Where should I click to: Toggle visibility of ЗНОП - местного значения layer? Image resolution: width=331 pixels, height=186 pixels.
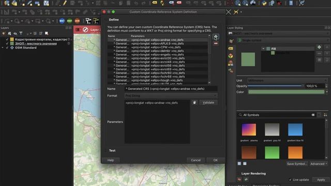(x=7, y=43)
